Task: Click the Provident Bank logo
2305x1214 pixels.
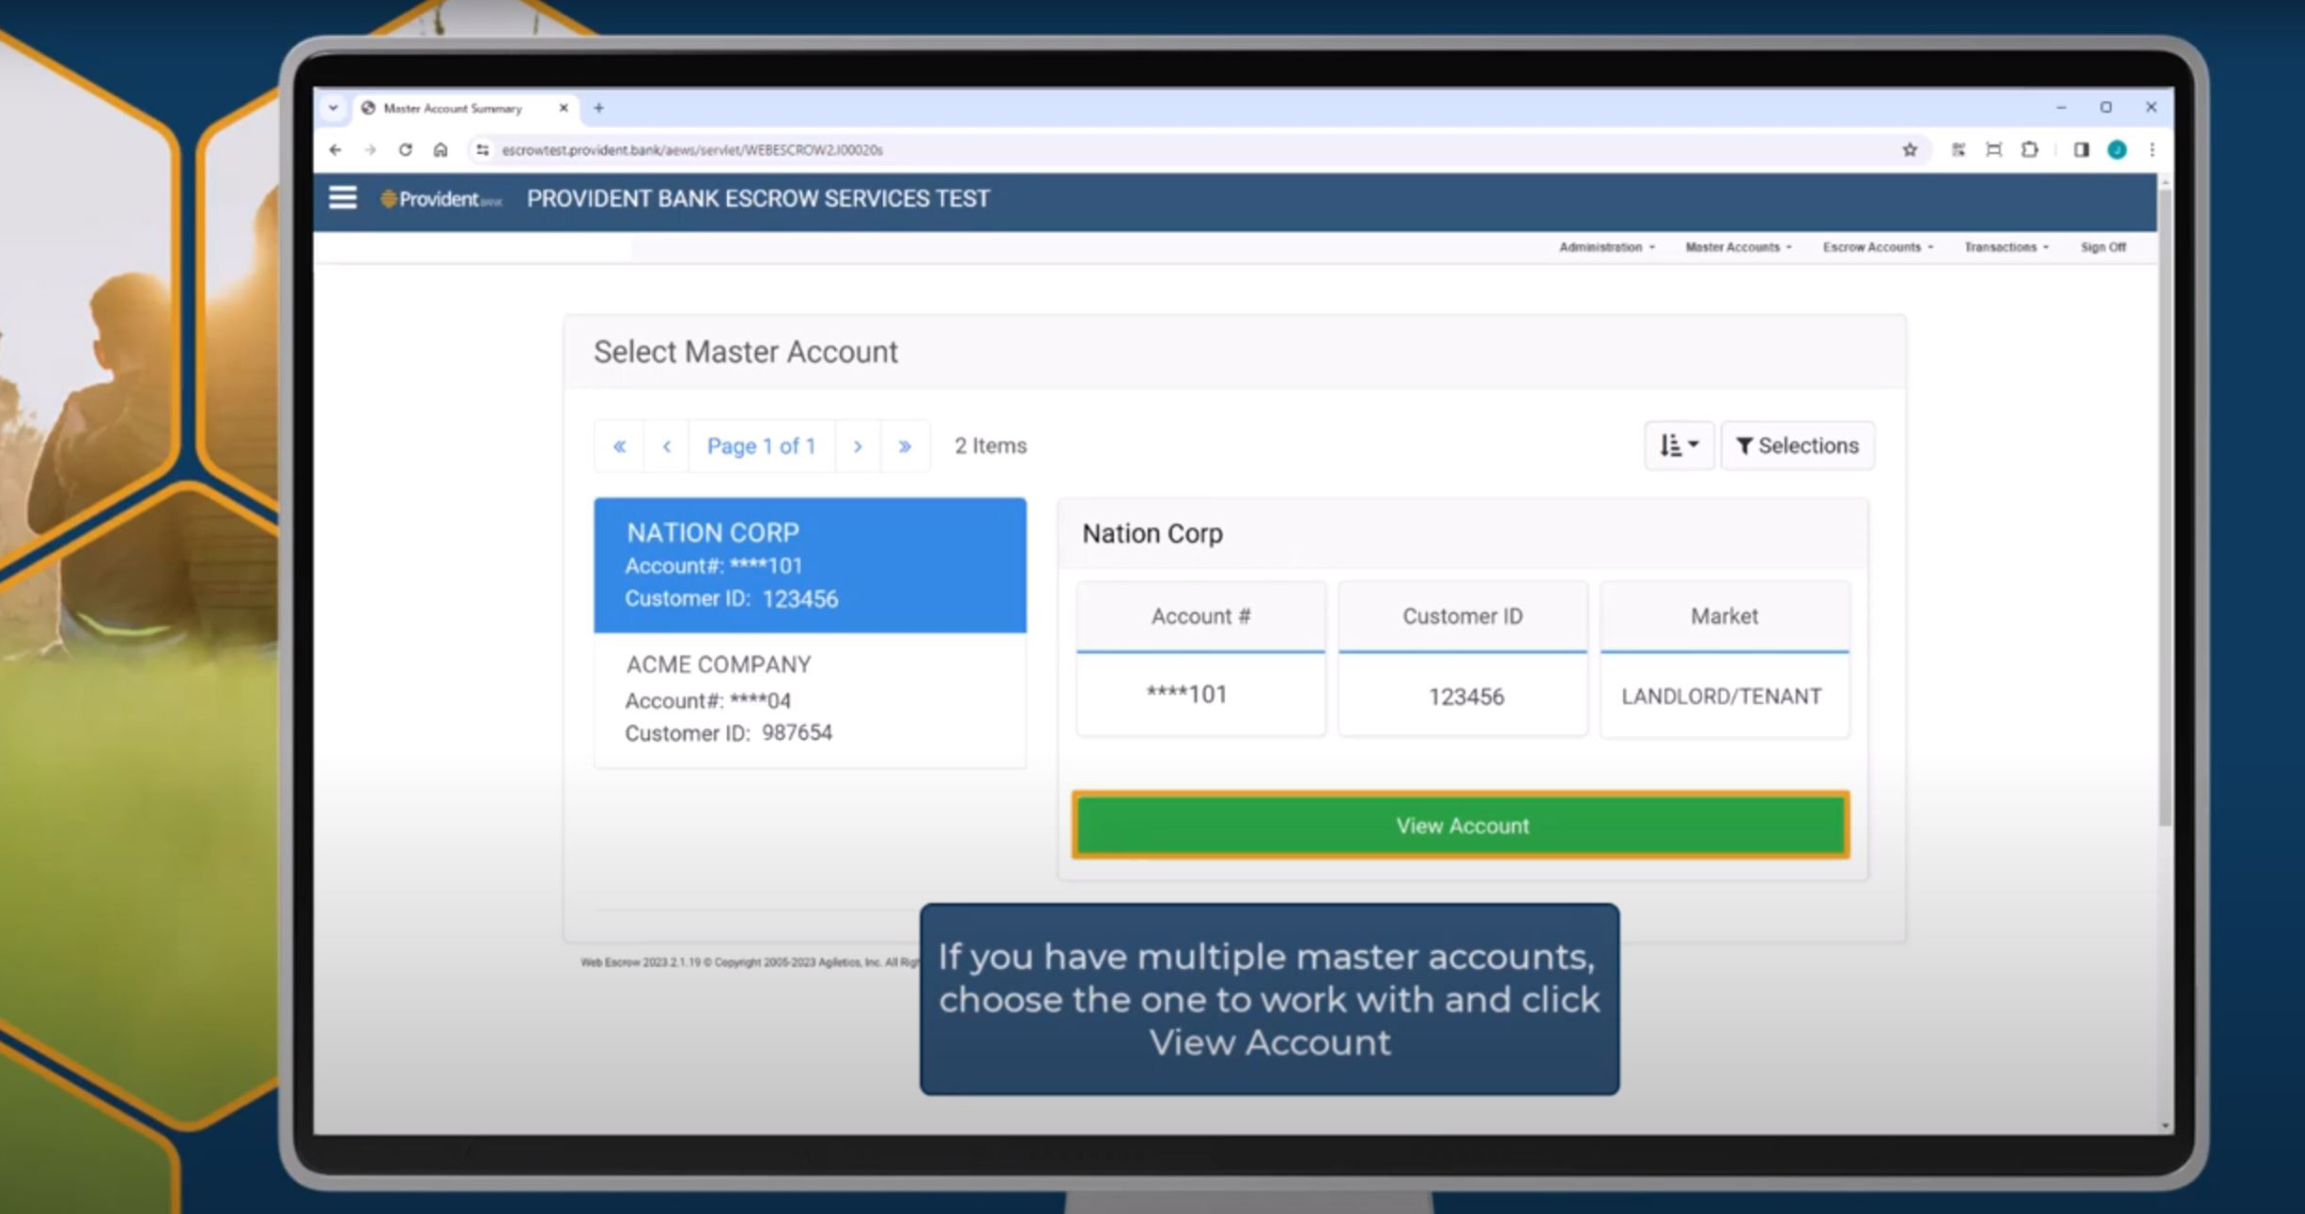Action: pos(441,199)
